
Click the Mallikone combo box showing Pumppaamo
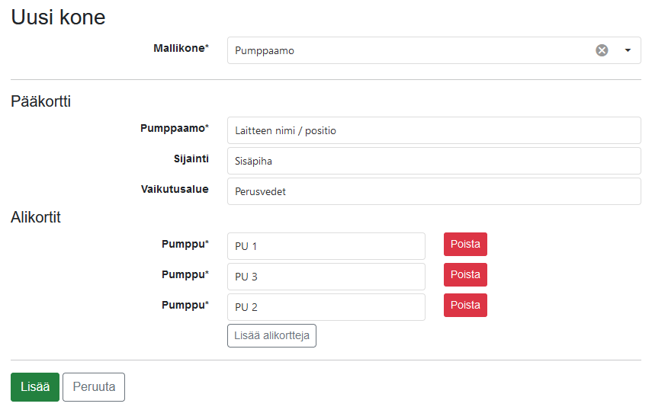point(434,50)
